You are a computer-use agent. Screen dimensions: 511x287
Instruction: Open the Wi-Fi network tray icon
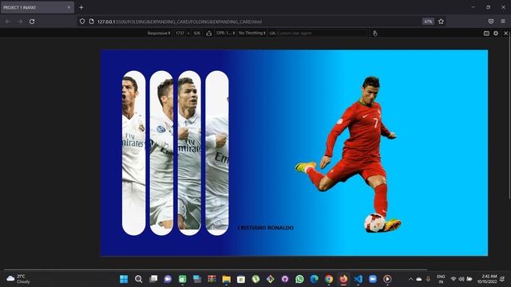pyautogui.click(x=454, y=279)
